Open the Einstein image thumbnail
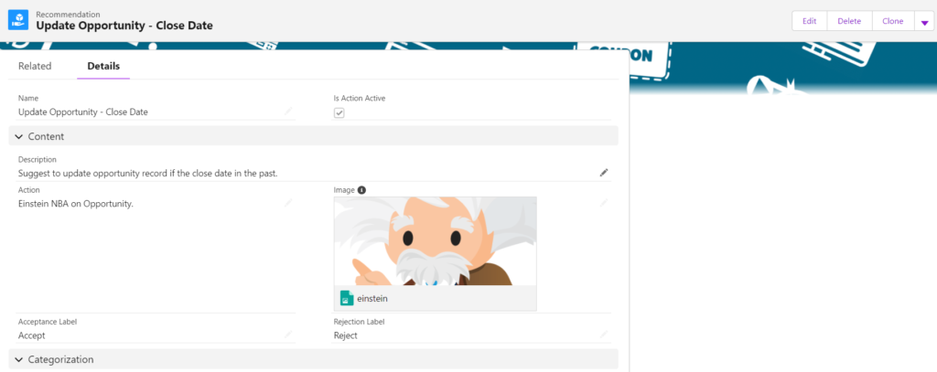937x372 pixels. (435, 241)
